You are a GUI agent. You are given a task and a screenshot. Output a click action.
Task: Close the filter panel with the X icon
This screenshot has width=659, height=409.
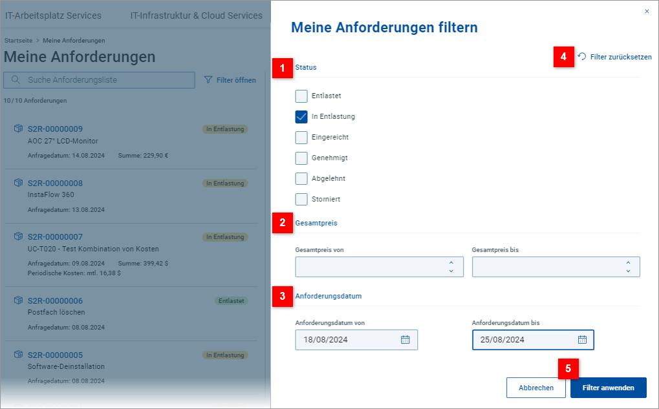click(x=647, y=11)
